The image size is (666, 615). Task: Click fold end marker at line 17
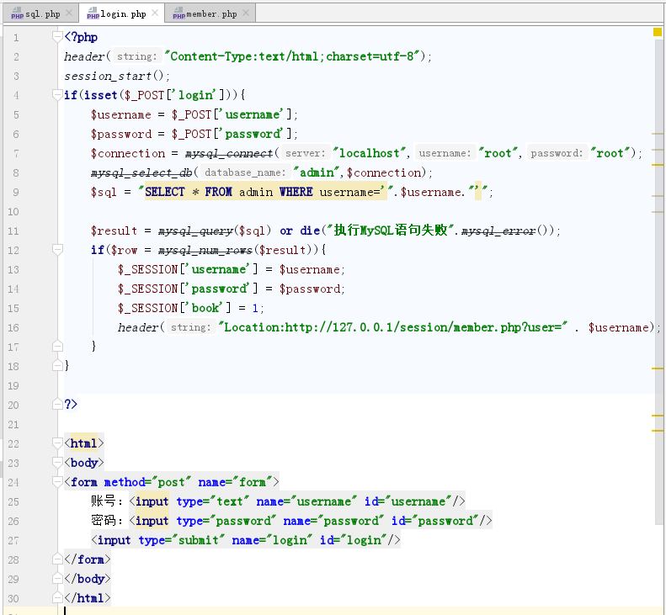57,347
